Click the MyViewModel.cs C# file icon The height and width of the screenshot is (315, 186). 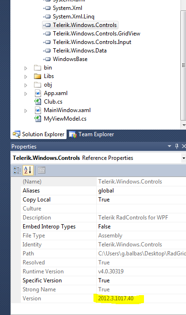pos(38,119)
